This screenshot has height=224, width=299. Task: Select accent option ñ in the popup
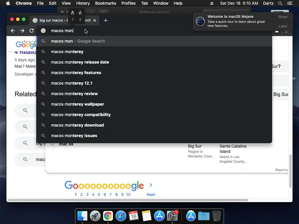[x=72, y=16]
